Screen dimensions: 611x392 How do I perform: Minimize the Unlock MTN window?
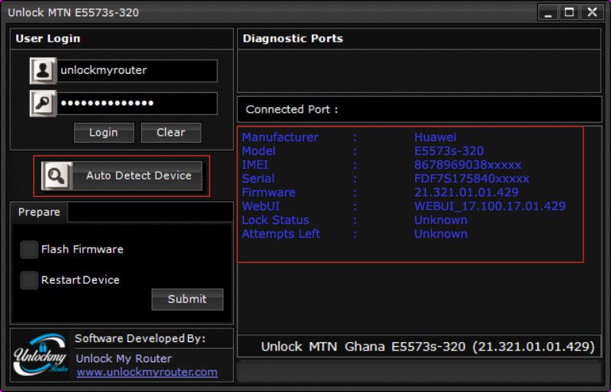(548, 12)
